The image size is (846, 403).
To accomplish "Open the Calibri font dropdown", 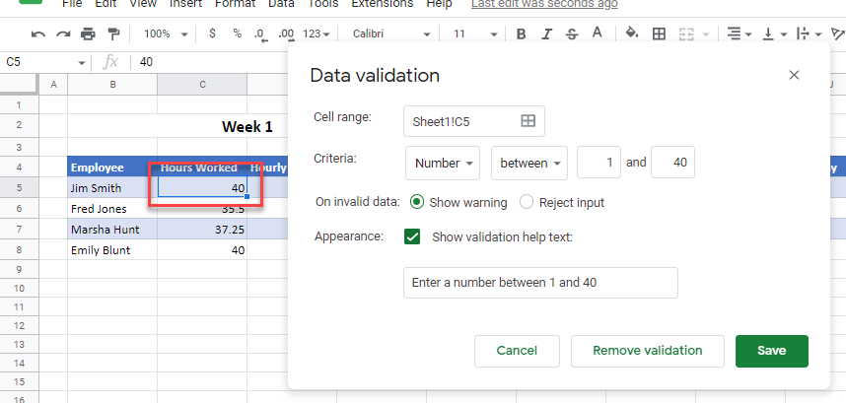I will [390, 34].
